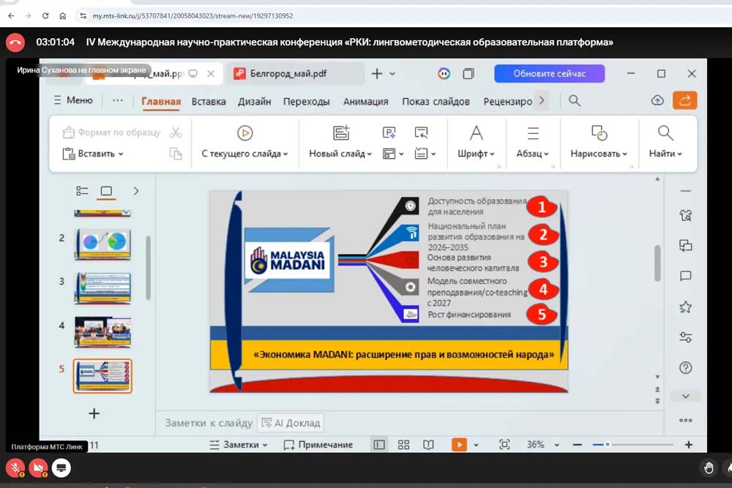732x488 pixels.
Task: Expand the new tab dropdown arrow
Action: click(x=392, y=74)
